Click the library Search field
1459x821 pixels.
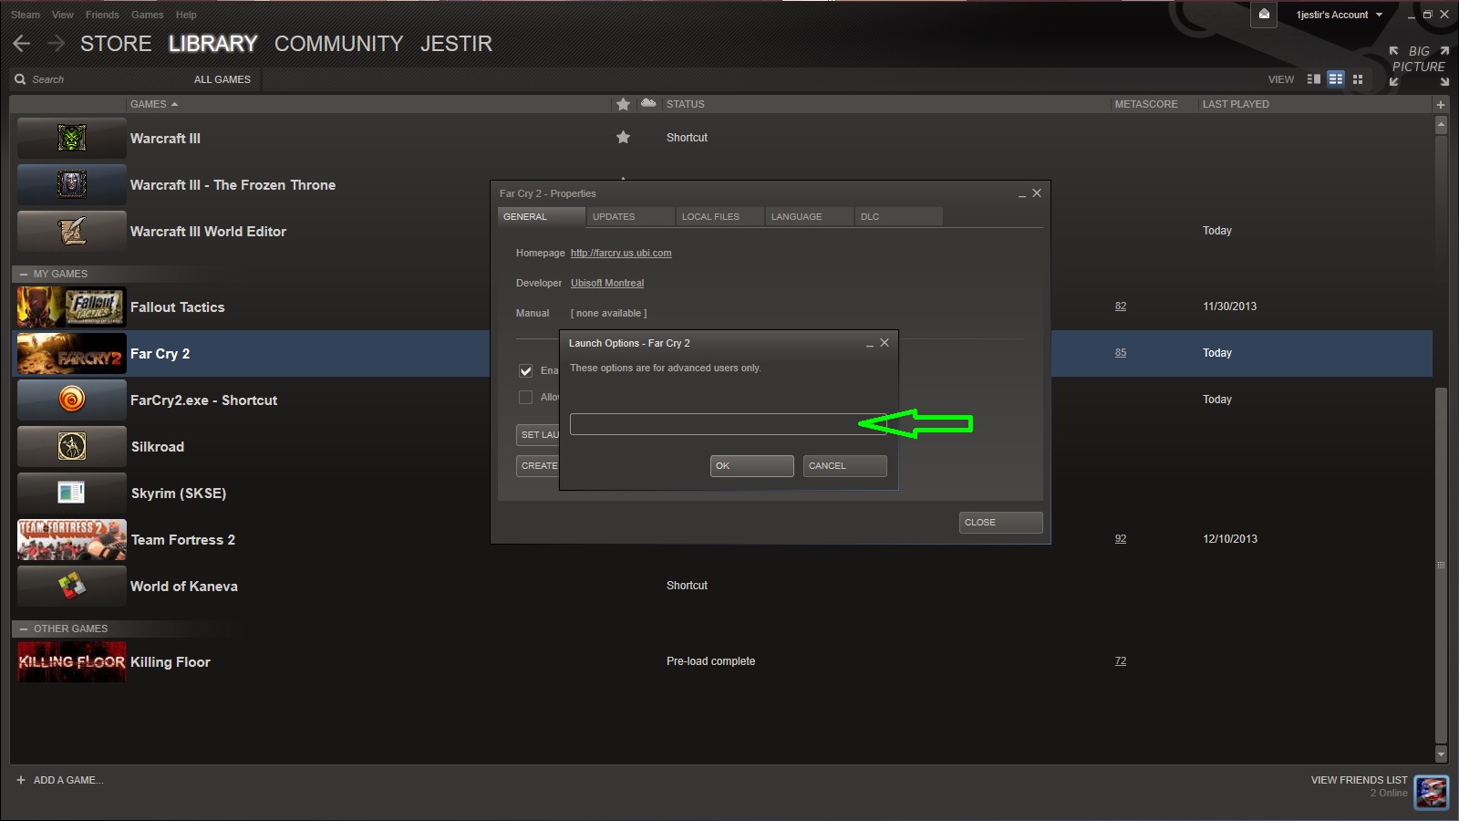coord(100,79)
